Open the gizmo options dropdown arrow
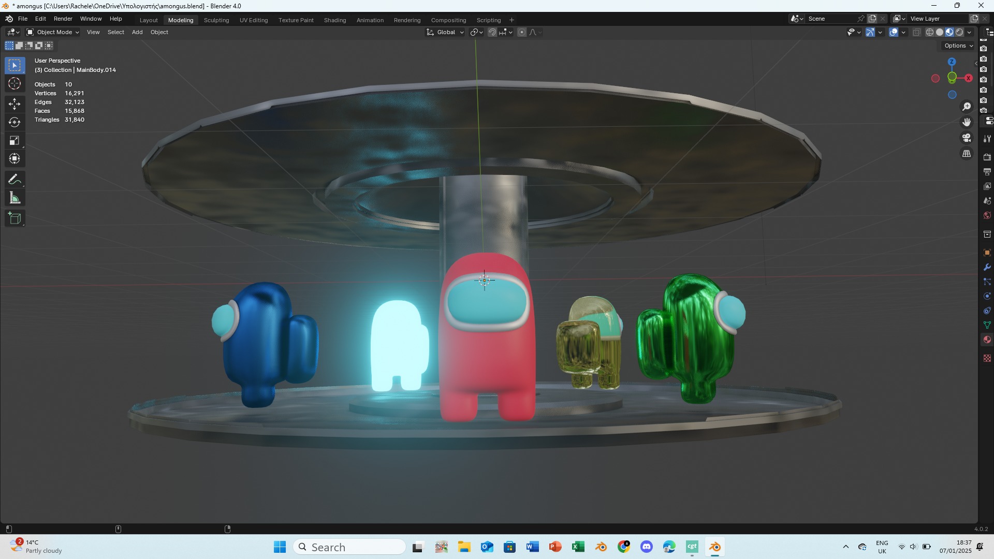Viewport: 994px width, 559px height. point(880,32)
